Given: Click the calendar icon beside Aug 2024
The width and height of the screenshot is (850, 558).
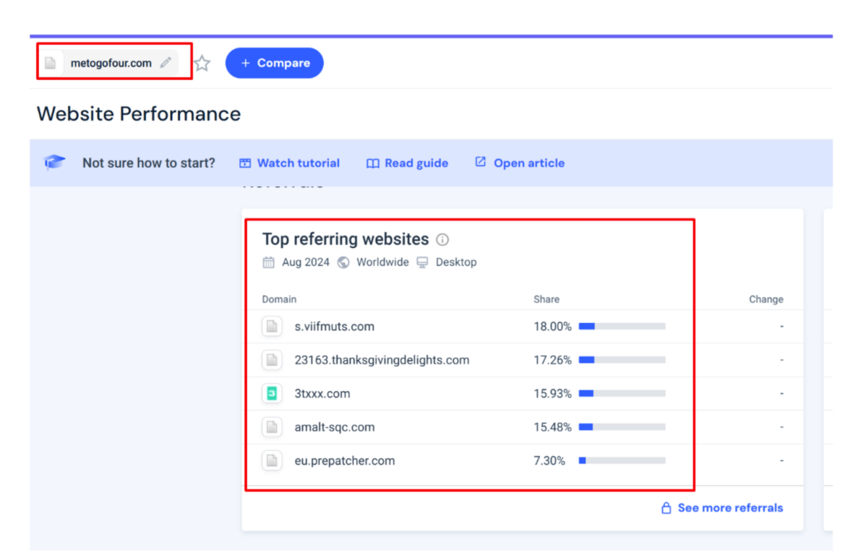Looking at the screenshot, I should click(x=269, y=262).
